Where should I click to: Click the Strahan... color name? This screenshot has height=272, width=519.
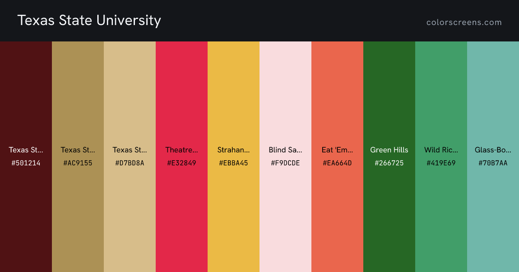tap(234, 150)
